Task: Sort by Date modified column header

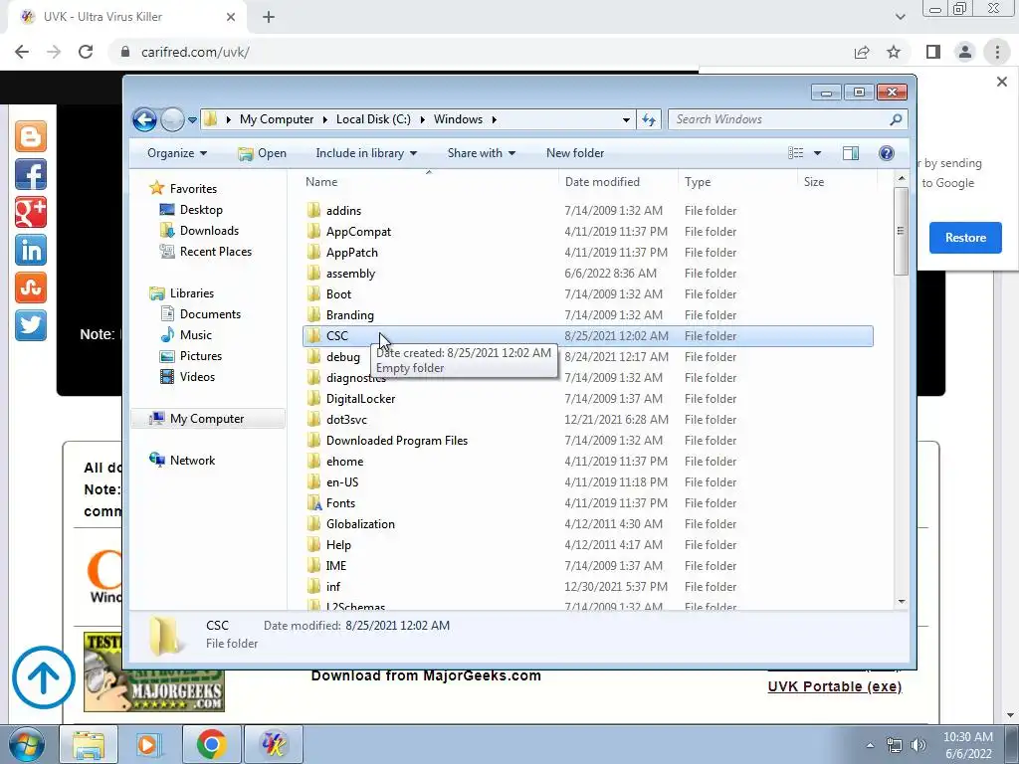Action: tap(618, 182)
